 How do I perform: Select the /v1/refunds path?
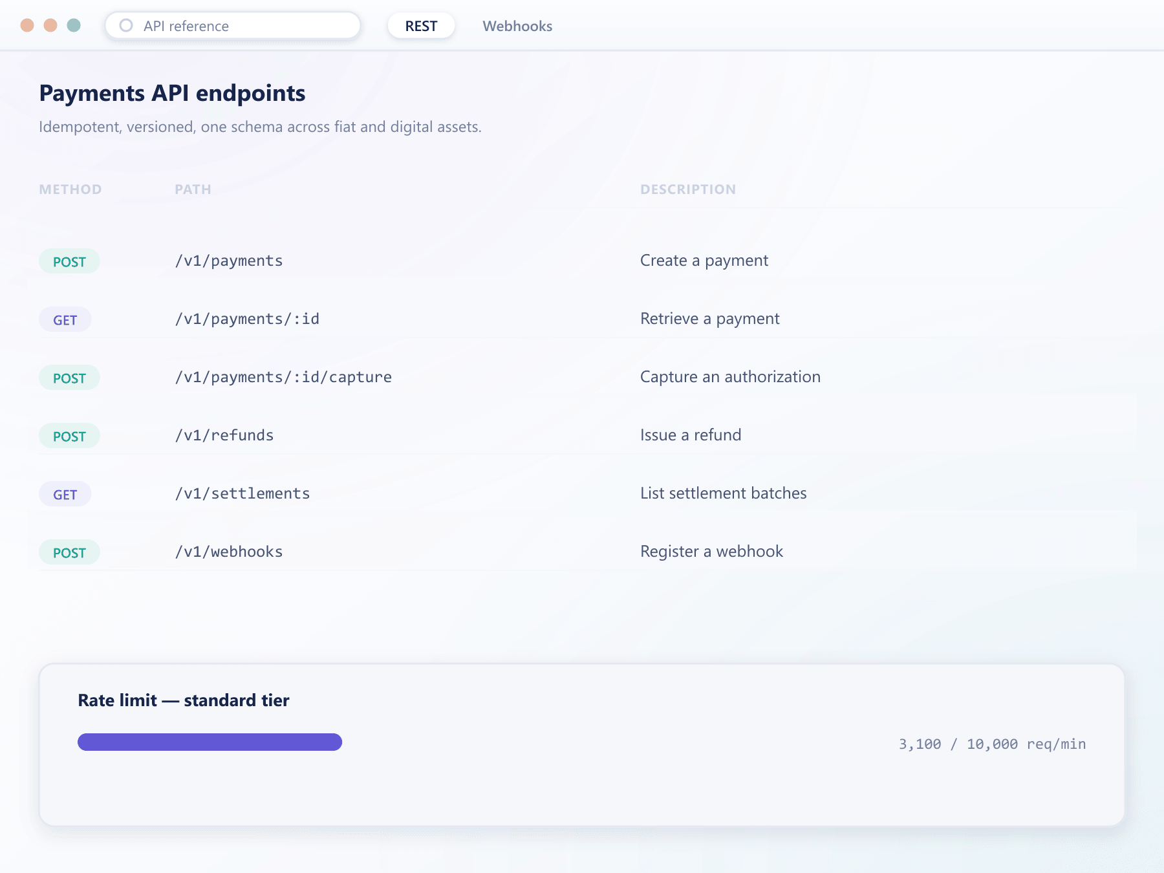[x=224, y=435]
